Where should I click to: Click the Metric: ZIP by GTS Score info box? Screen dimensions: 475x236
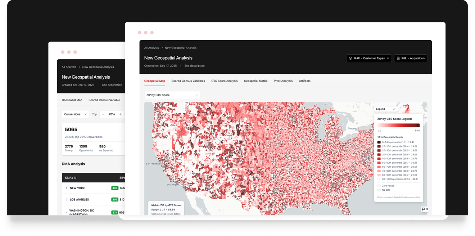pyautogui.click(x=166, y=209)
